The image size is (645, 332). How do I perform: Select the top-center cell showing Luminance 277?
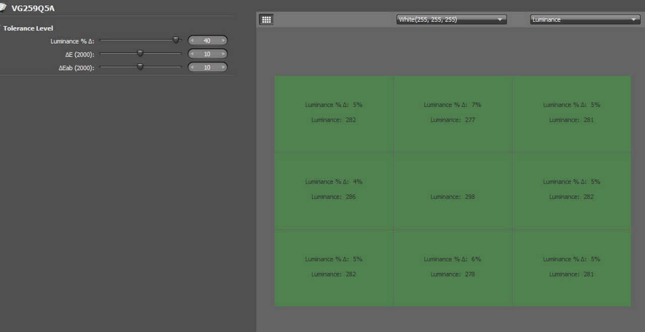[x=453, y=114]
